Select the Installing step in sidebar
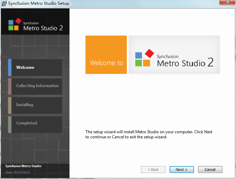Image resolution: width=236 pixels, height=179 pixels. coord(35,105)
